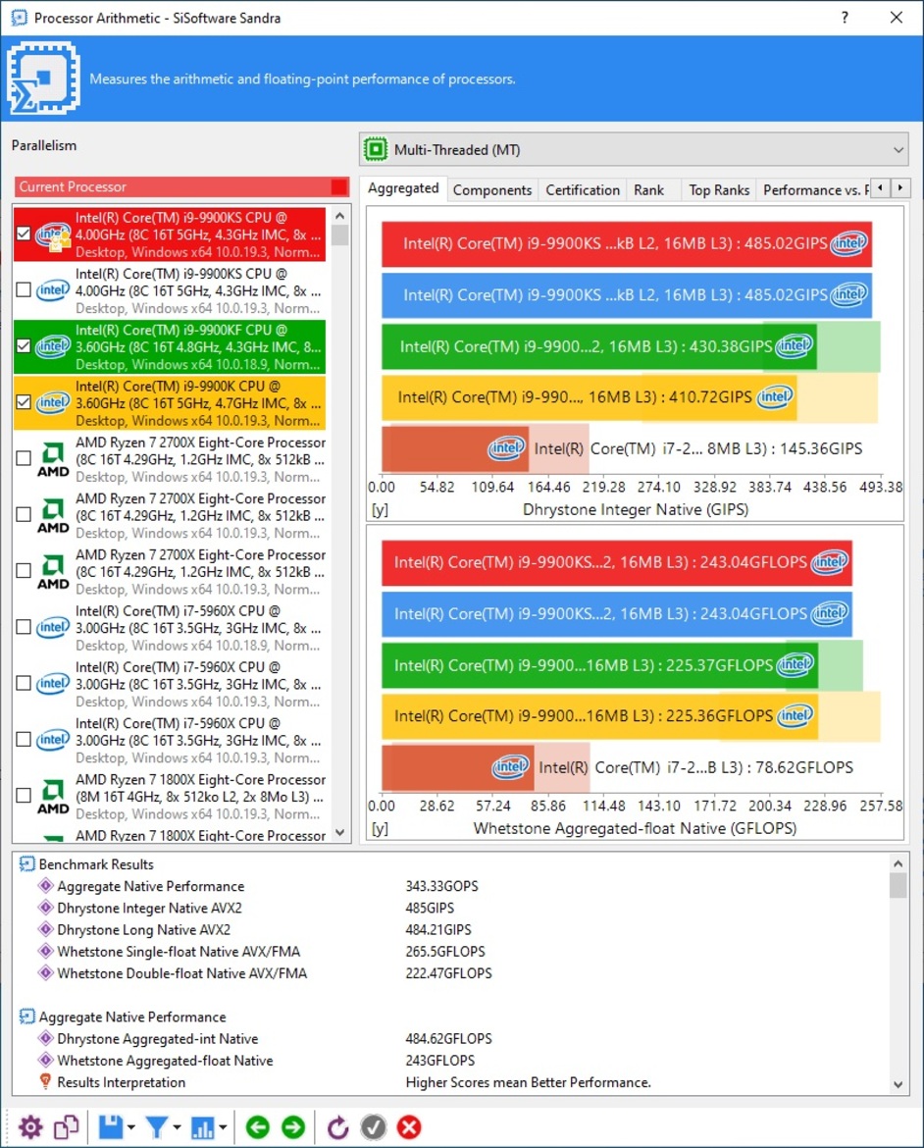This screenshot has width=924, height=1148.
Task: Check the i7-5960X Windows 10.0.18.9 checkbox
Action: (24, 627)
